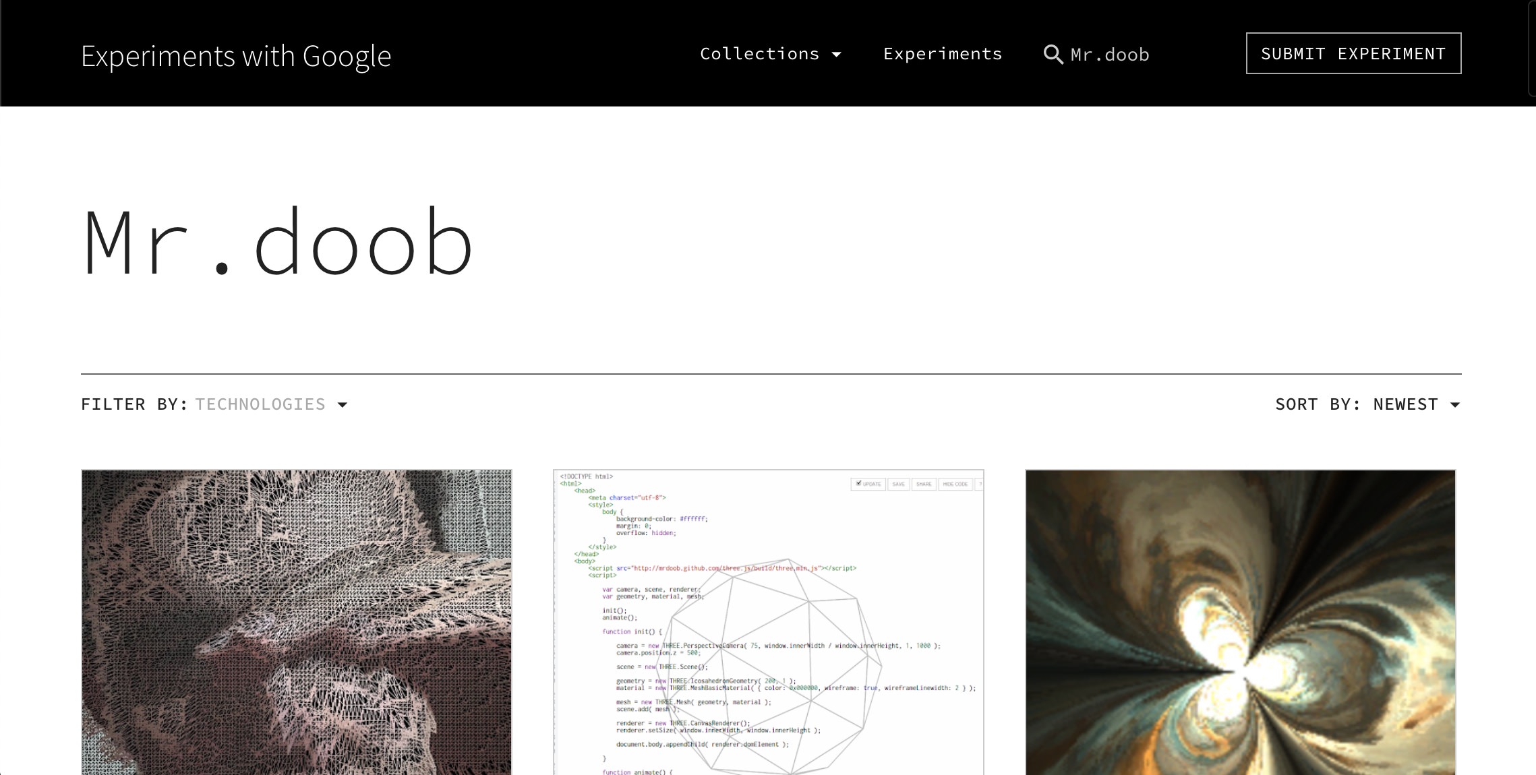Viewport: 1536px width, 775px height.
Task: Click the SHARE button in the code preview
Action: (x=924, y=484)
